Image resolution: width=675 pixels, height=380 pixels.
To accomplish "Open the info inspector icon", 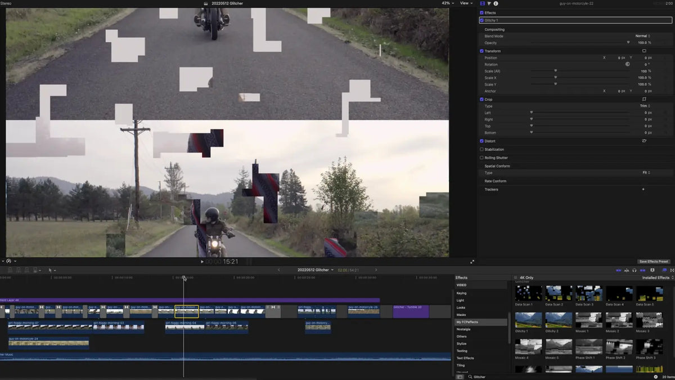I will pos(495,3).
